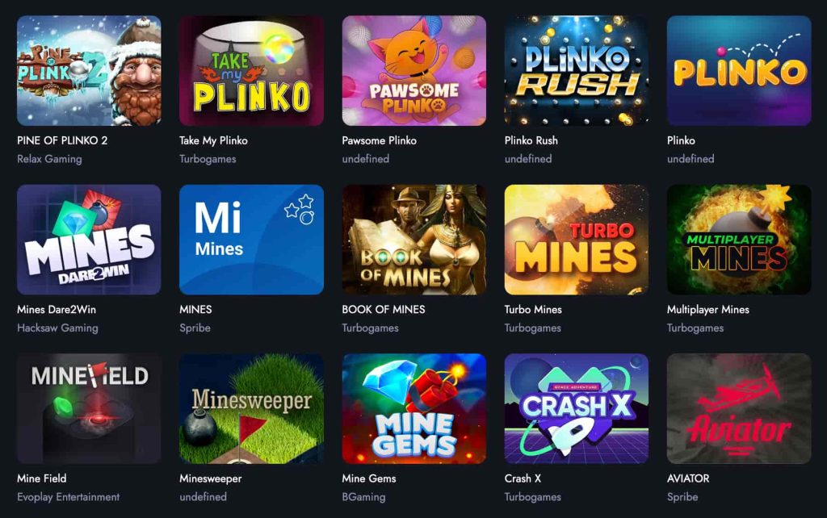Click the Relax Gaming provider label
This screenshot has width=827, height=518.
click(x=49, y=159)
